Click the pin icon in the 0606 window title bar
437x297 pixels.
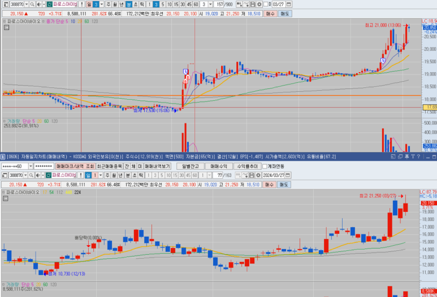click(406, 157)
